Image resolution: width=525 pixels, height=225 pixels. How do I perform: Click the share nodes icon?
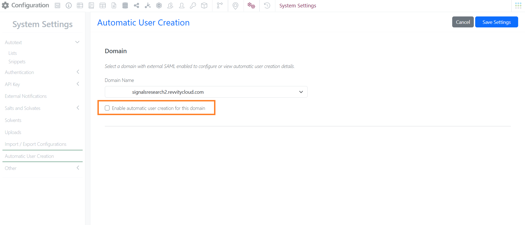tap(136, 5)
